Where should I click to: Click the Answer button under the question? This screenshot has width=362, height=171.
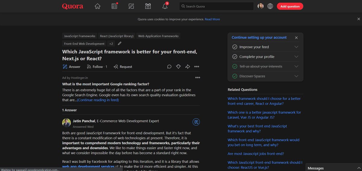pyautogui.click(x=71, y=67)
